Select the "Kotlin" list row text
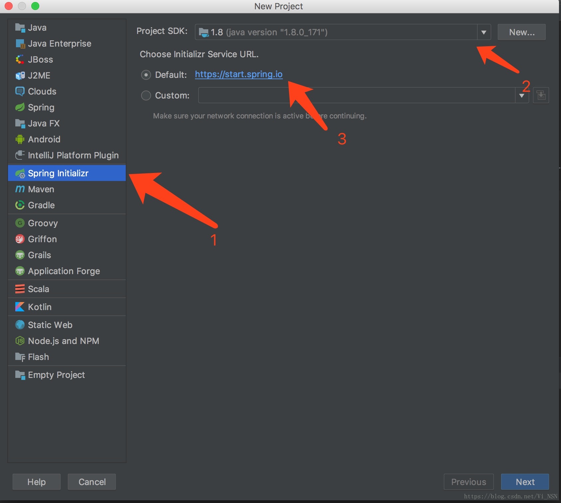Image resolution: width=561 pixels, height=503 pixels. (x=40, y=307)
